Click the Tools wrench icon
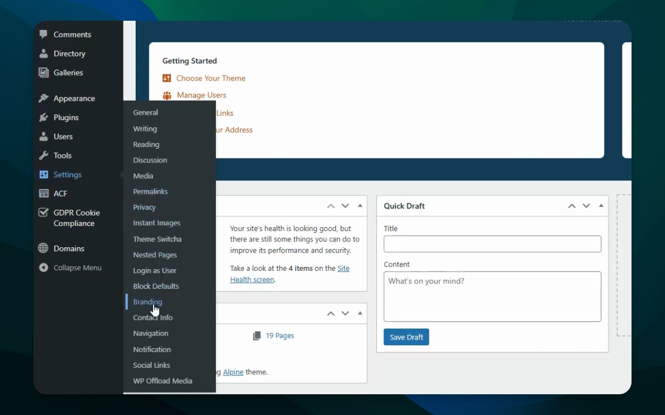This screenshot has height=415, width=665. pyautogui.click(x=43, y=156)
